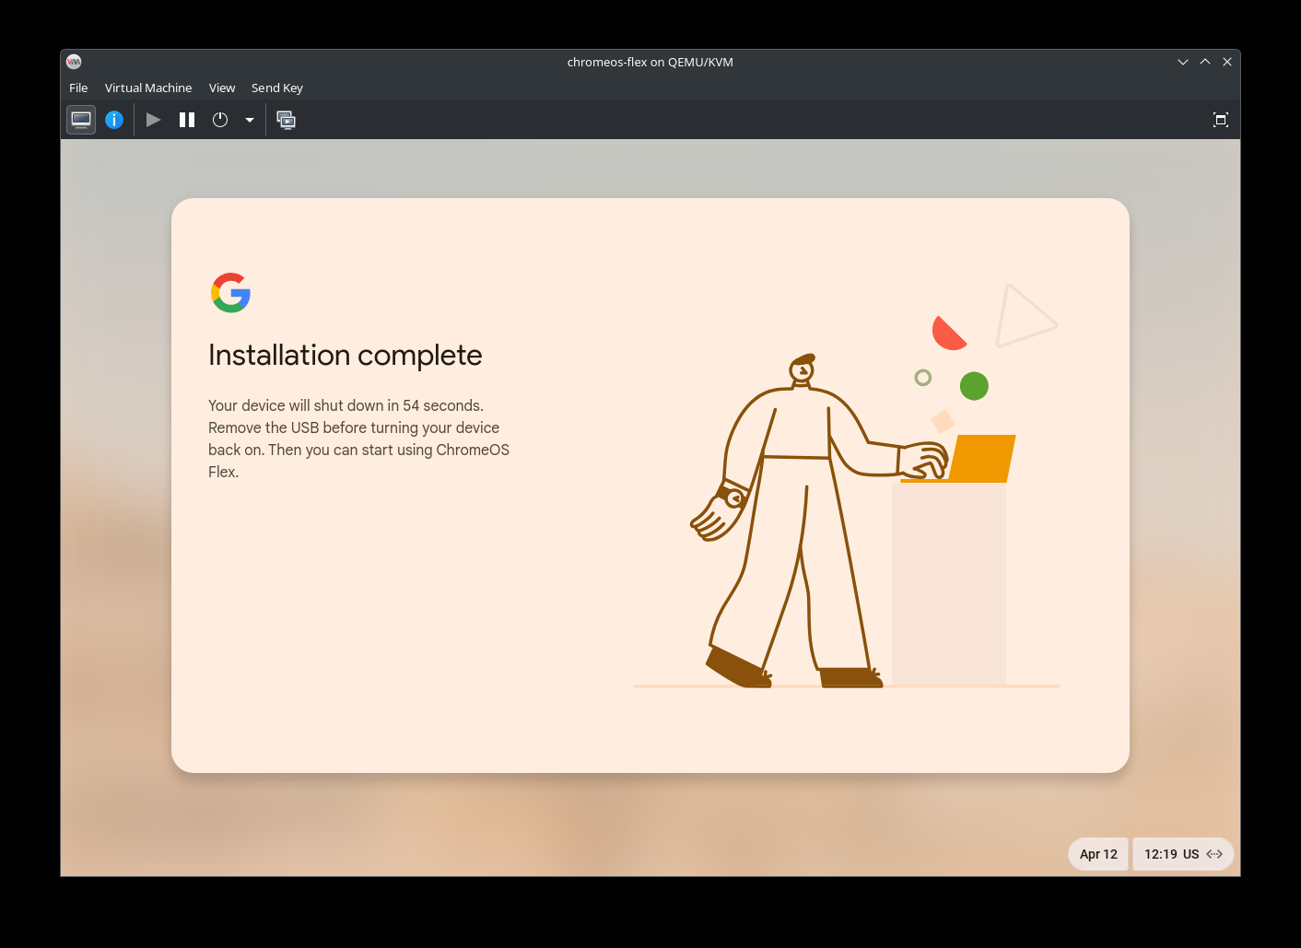Minimize the chromeos-flex window
The width and height of the screenshot is (1301, 948).
(1183, 62)
